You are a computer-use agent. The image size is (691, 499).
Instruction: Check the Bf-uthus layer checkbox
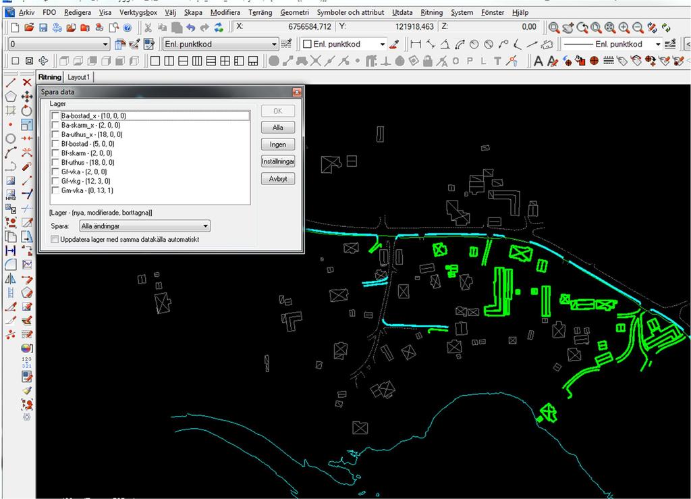(55, 162)
